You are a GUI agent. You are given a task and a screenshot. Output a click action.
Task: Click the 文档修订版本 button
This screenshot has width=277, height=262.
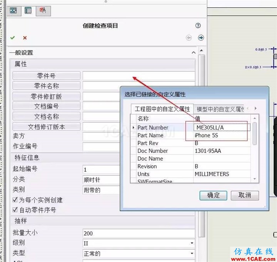pos(47,127)
